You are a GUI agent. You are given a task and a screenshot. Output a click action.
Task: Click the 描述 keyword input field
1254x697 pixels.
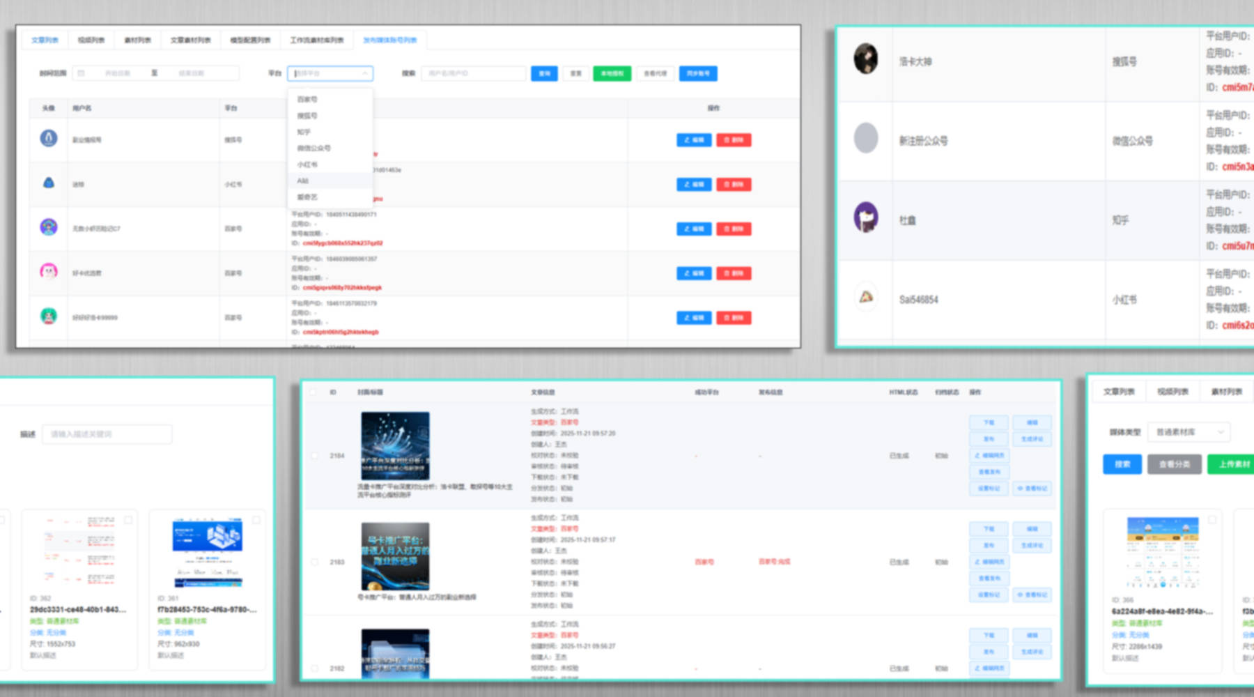pyautogui.click(x=107, y=434)
